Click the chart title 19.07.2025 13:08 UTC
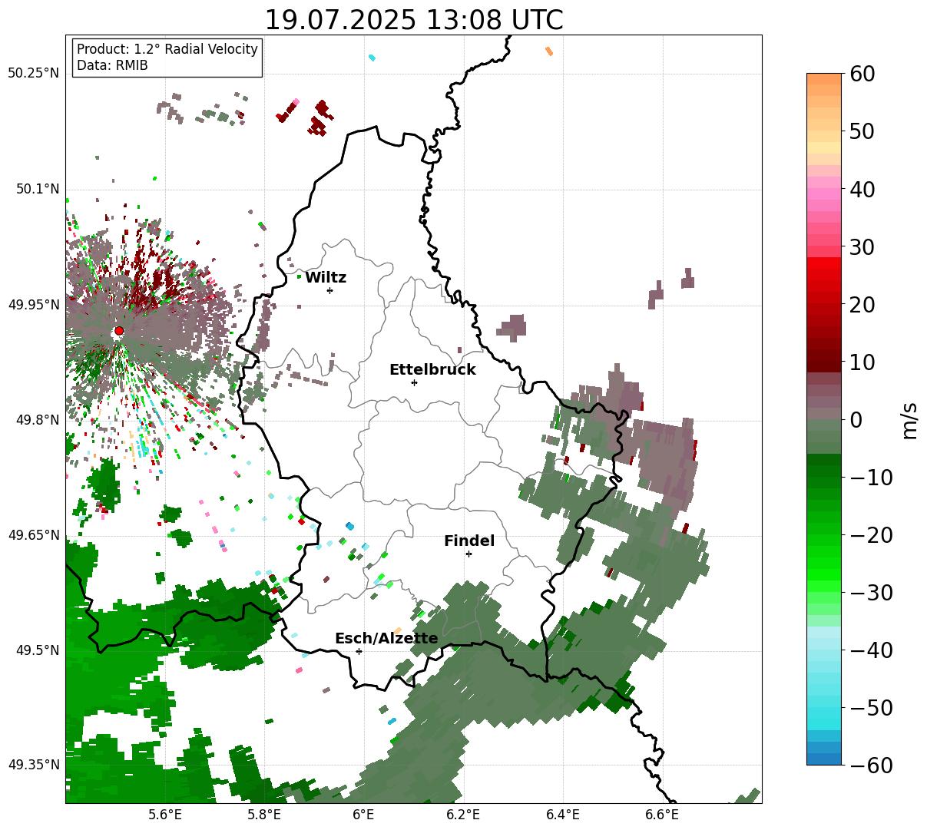The height and width of the screenshot is (830, 927). click(x=413, y=20)
